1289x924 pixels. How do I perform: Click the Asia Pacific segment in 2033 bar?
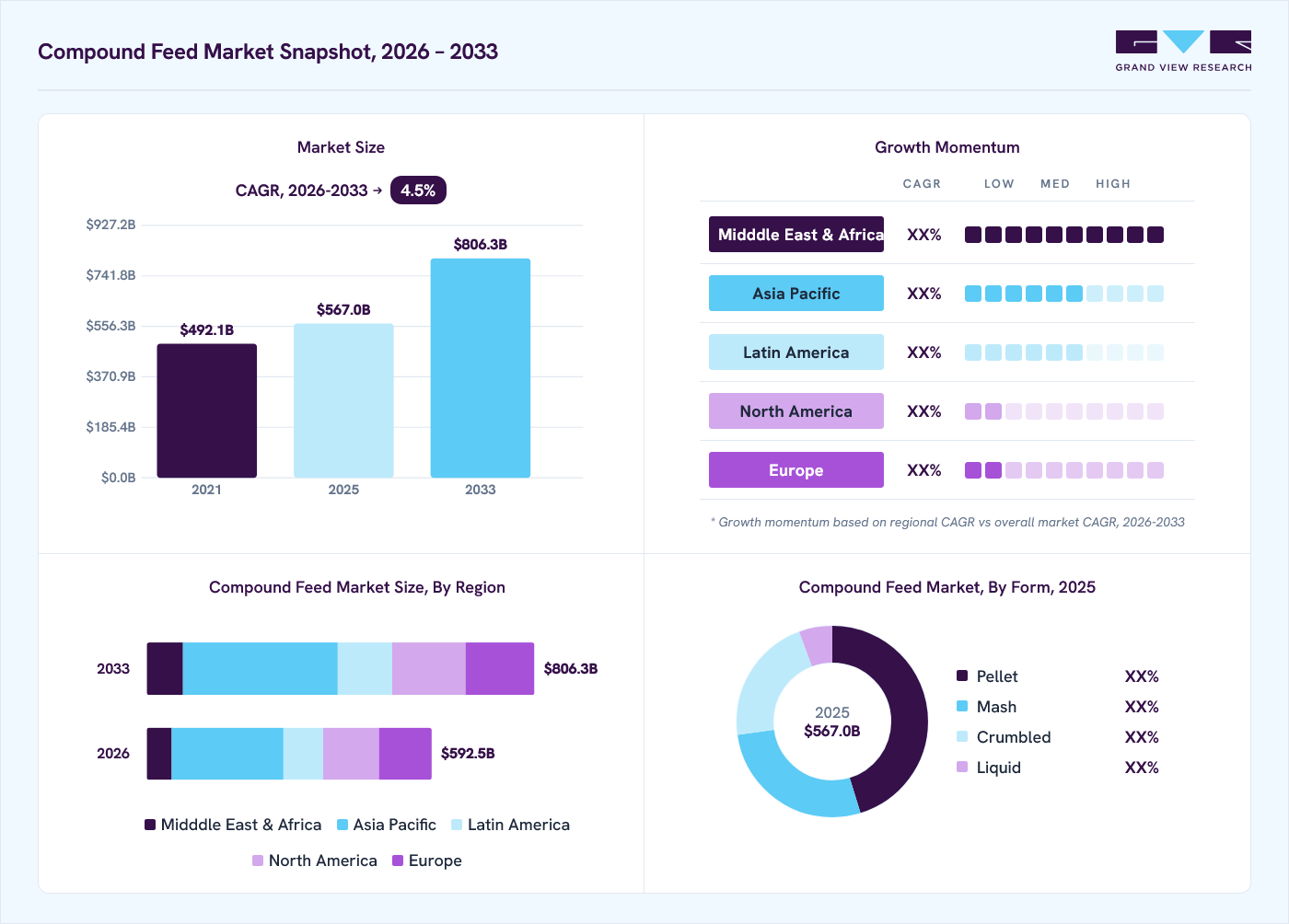point(261,669)
